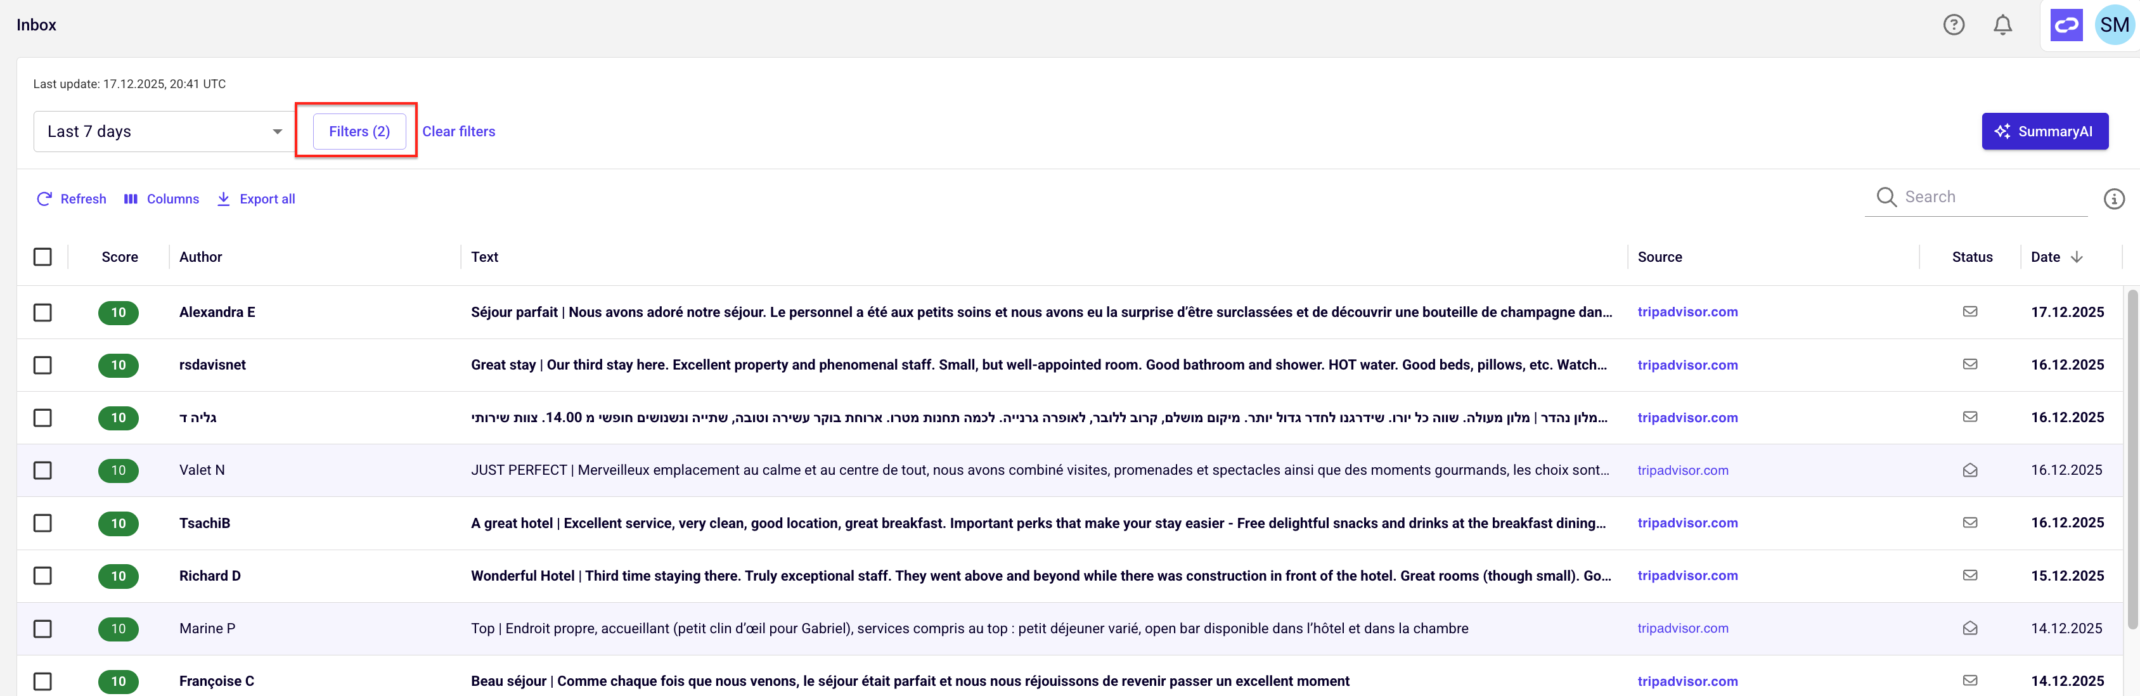Click the Clear filters link

(458, 131)
